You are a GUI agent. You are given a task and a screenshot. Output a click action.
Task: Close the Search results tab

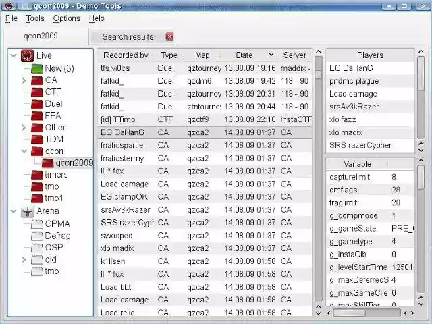tap(169, 36)
